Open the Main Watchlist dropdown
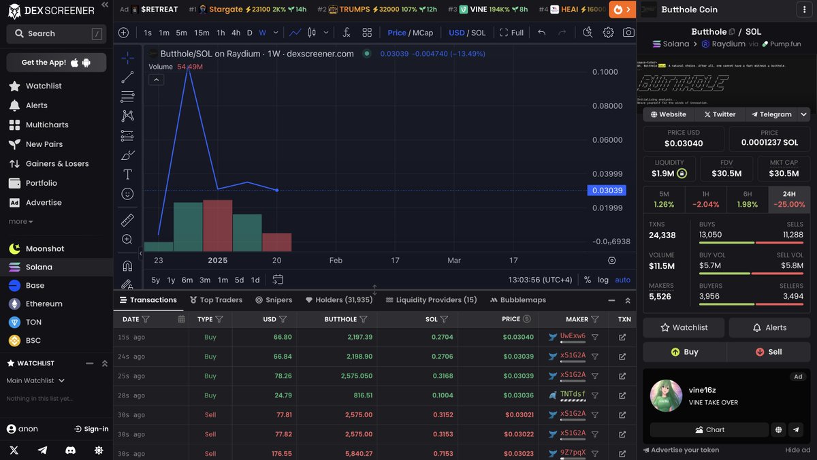817x460 pixels. tap(35, 380)
